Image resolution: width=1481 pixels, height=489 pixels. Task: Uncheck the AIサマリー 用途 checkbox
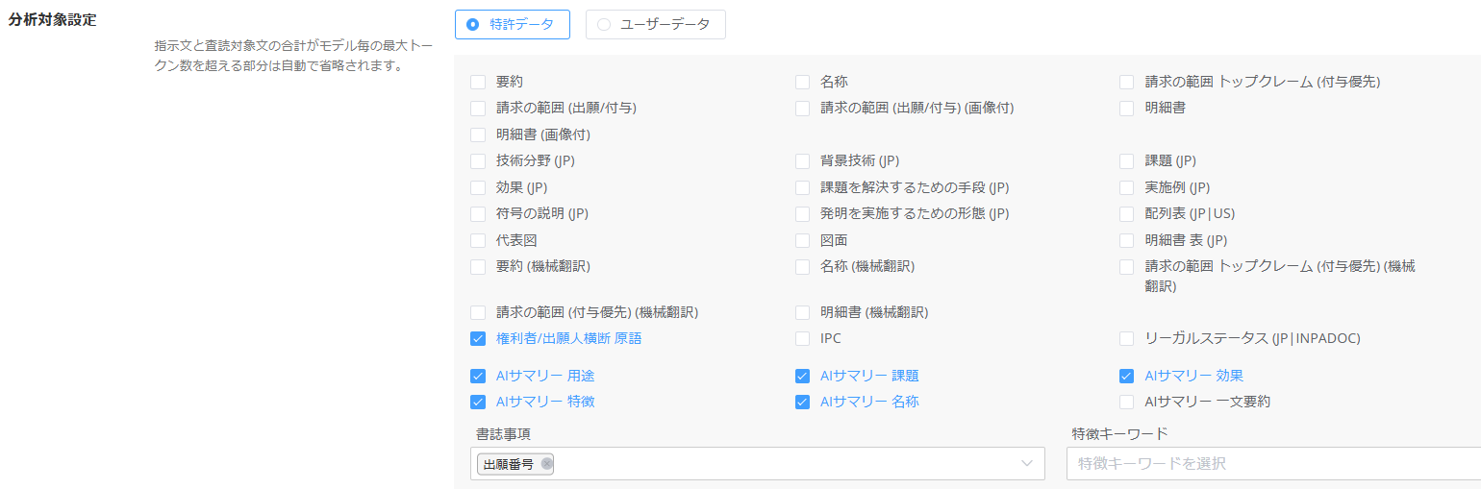pos(478,376)
